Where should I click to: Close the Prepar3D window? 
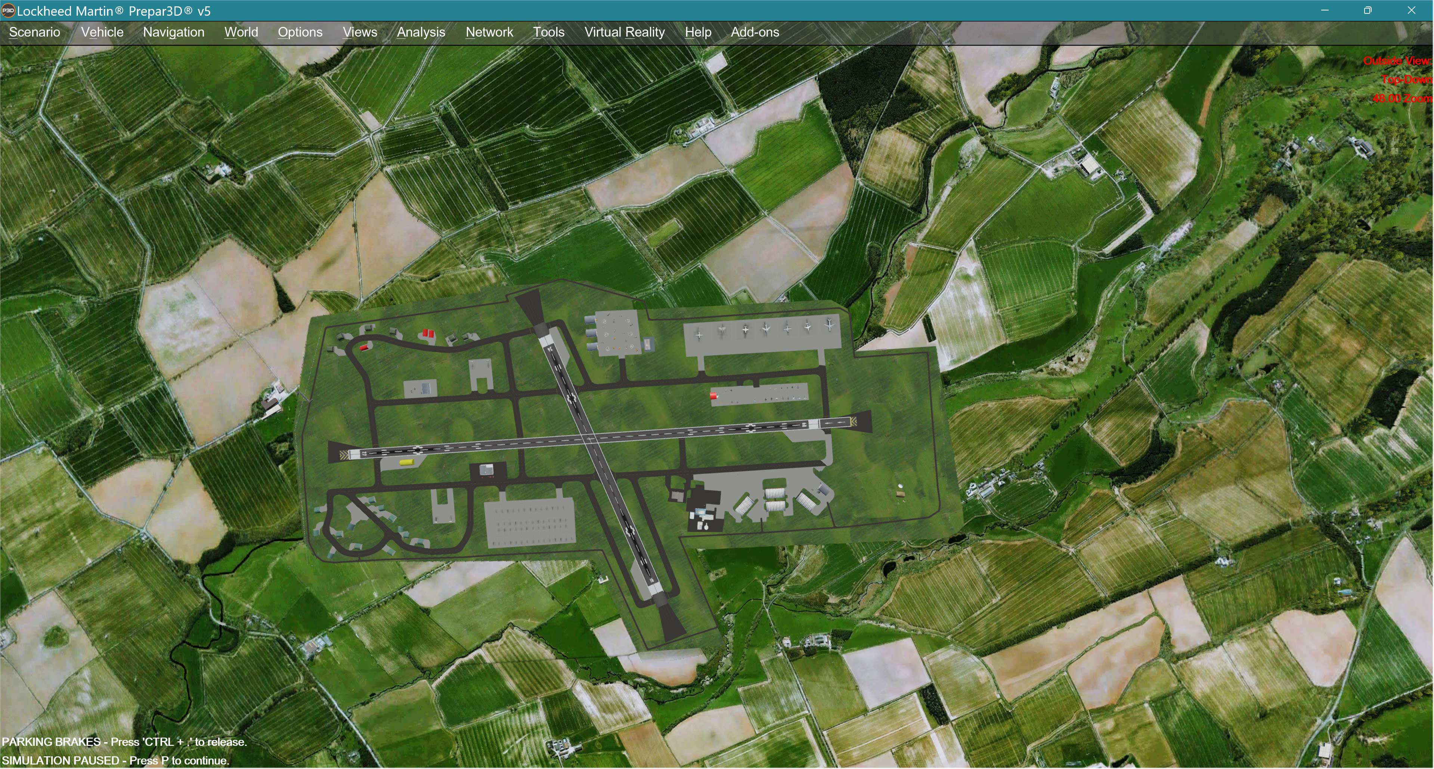1411,10
